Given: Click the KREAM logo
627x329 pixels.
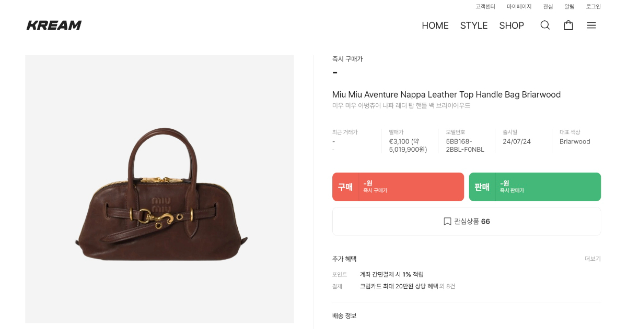Looking at the screenshot, I should click(54, 25).
